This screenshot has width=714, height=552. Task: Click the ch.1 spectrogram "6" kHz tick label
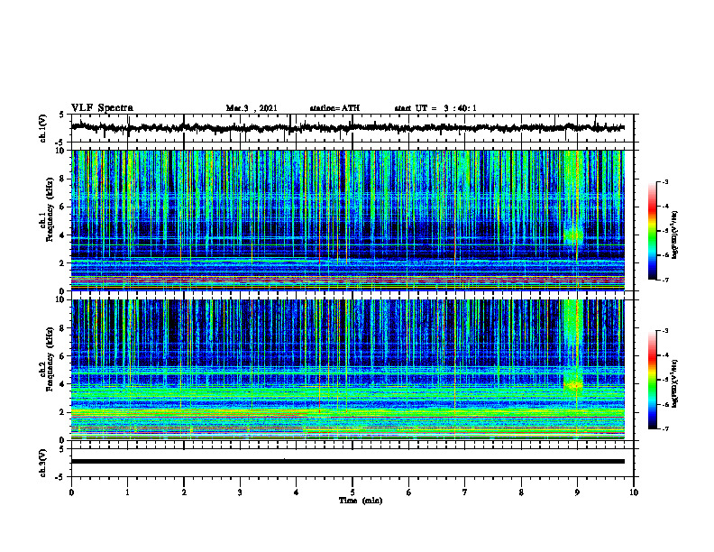[x=64, y=207]
